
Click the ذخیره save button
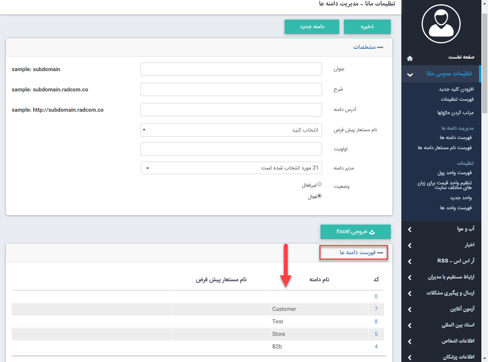coord(367,27)
